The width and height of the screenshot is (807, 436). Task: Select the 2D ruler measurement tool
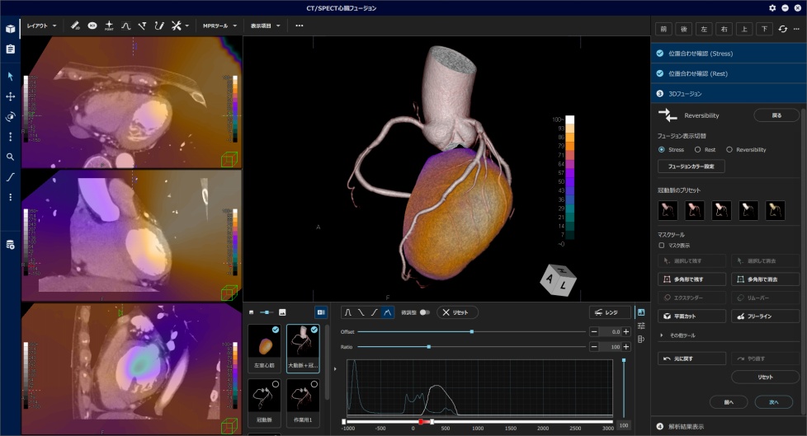pyautogui.click(x=75, y=26)
